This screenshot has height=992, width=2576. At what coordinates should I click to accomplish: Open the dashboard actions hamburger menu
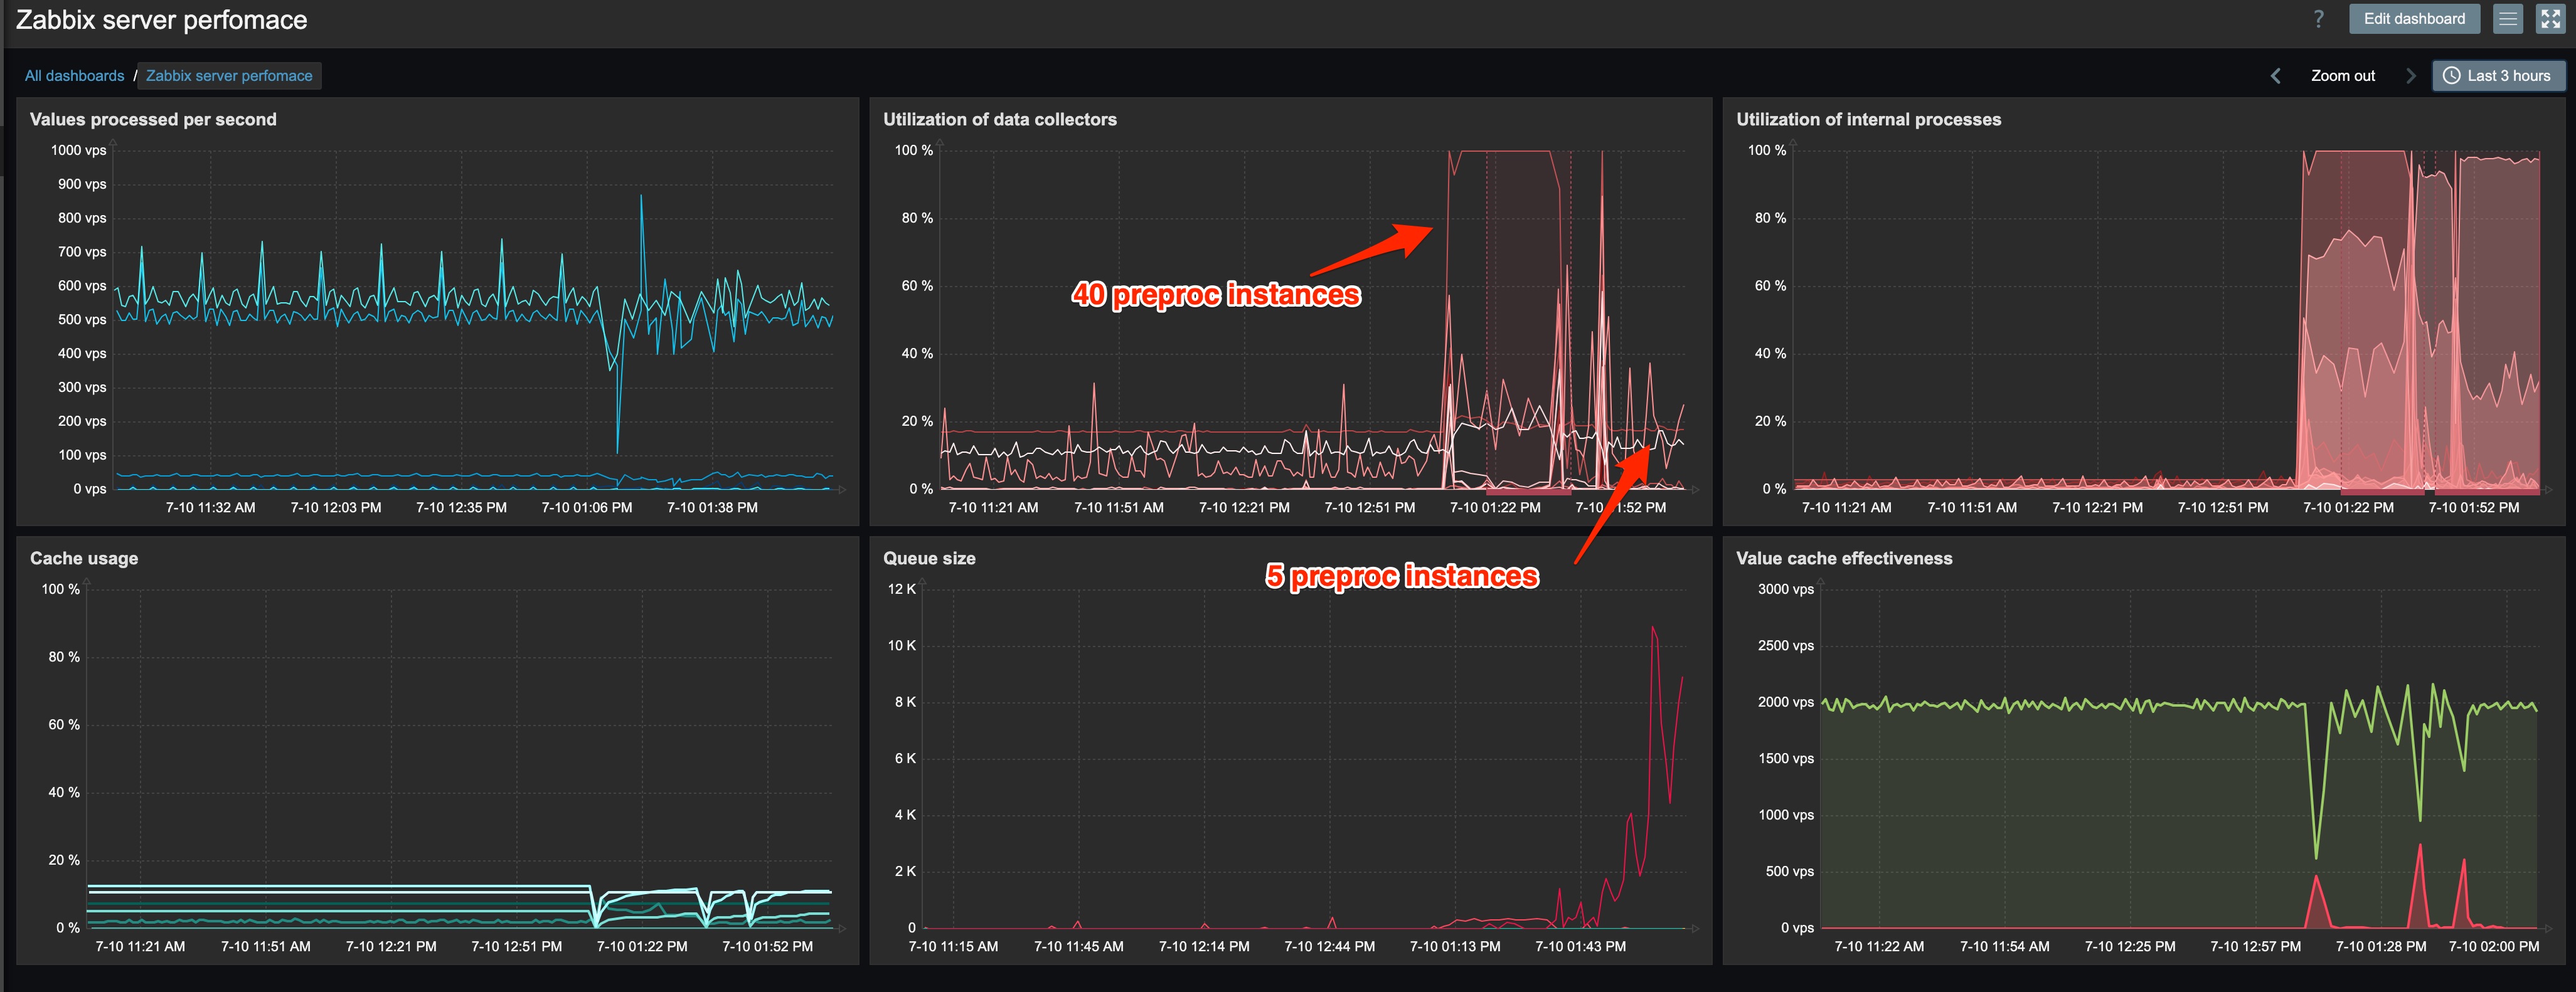[2507, 19]
